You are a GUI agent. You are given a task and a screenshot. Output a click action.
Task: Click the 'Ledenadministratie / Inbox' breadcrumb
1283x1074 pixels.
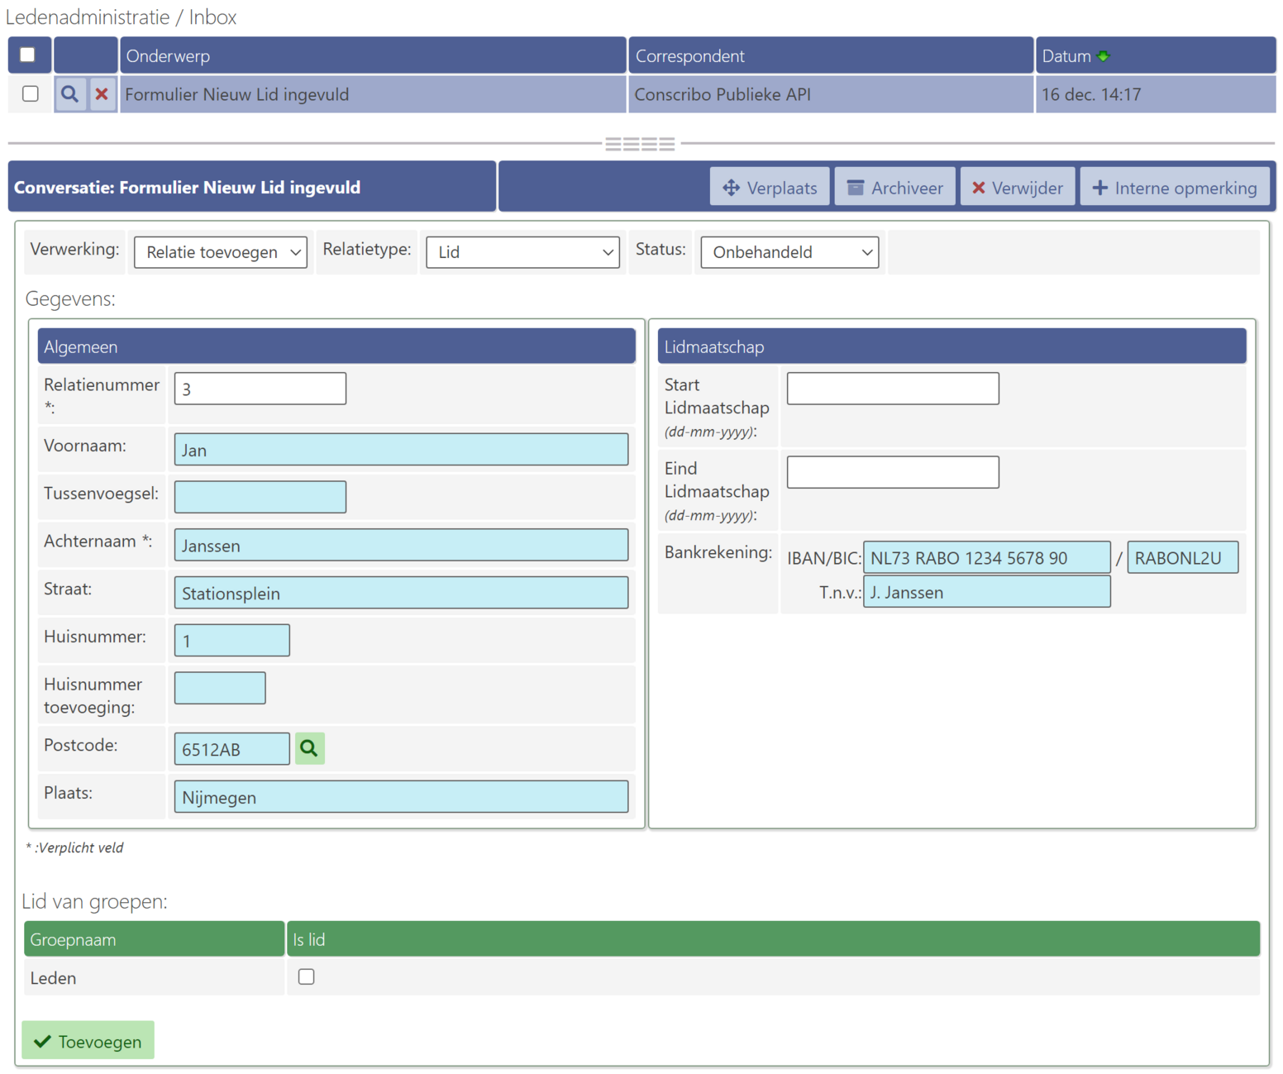point(122,17)
